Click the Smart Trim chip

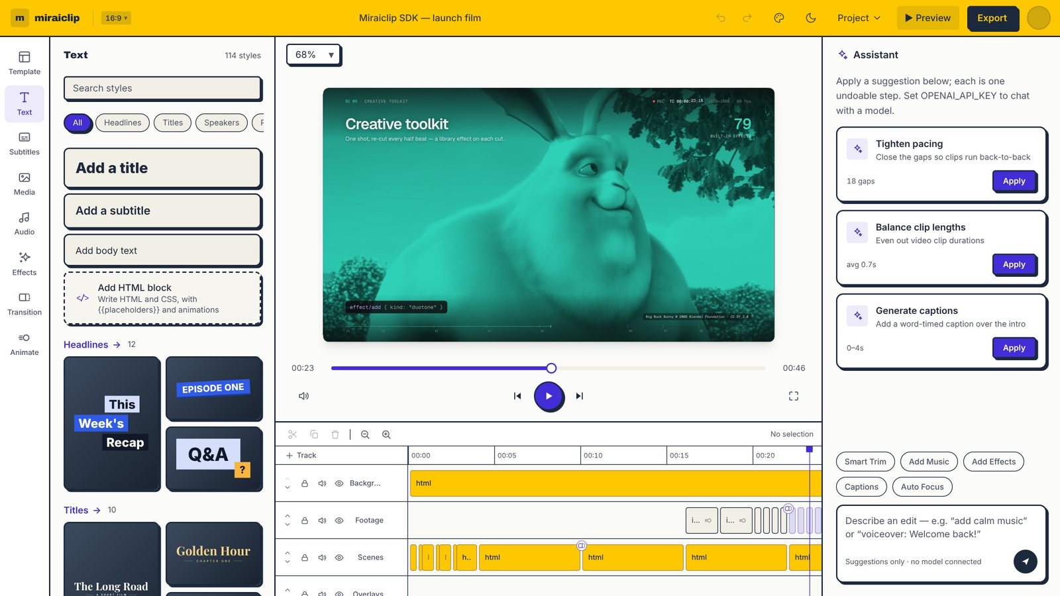point(865,462)
